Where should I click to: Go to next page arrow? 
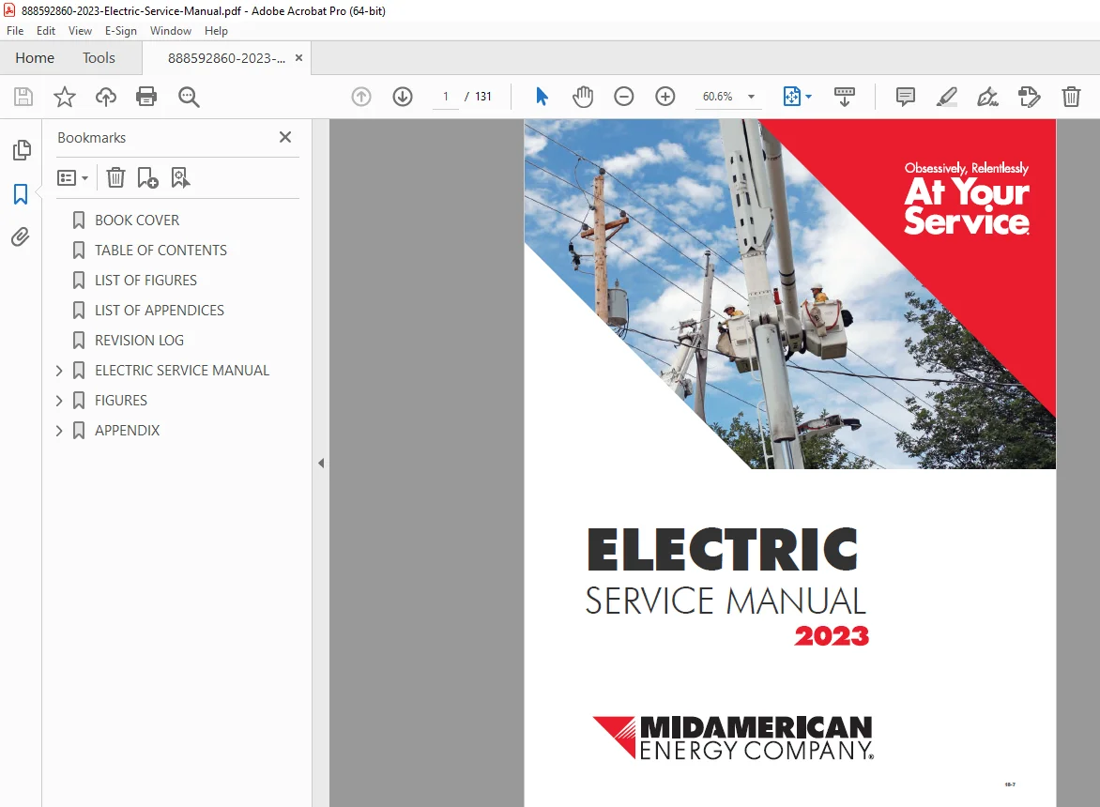[403, 97]
